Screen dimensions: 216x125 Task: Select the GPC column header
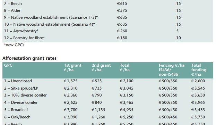pyautogui.click(x=8, y=65)
